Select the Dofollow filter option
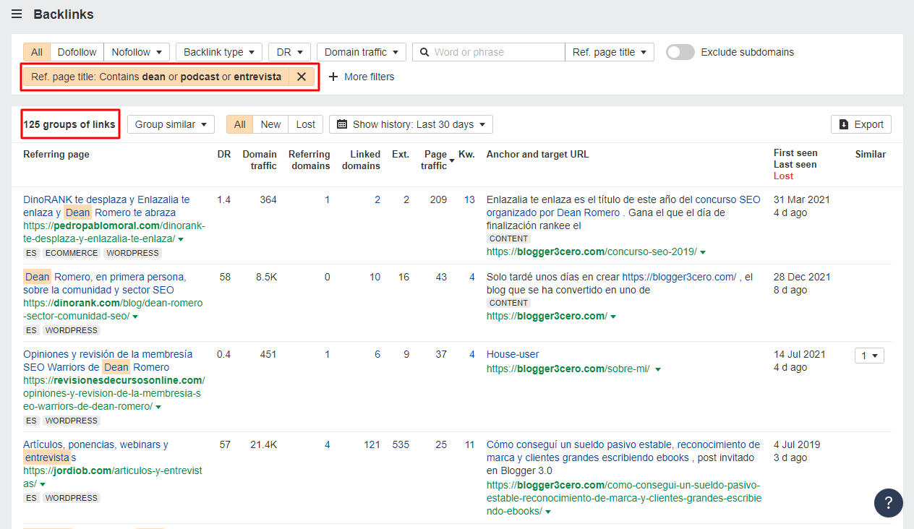Viewport: 914px width, 529px height. (x=77, y=52)
